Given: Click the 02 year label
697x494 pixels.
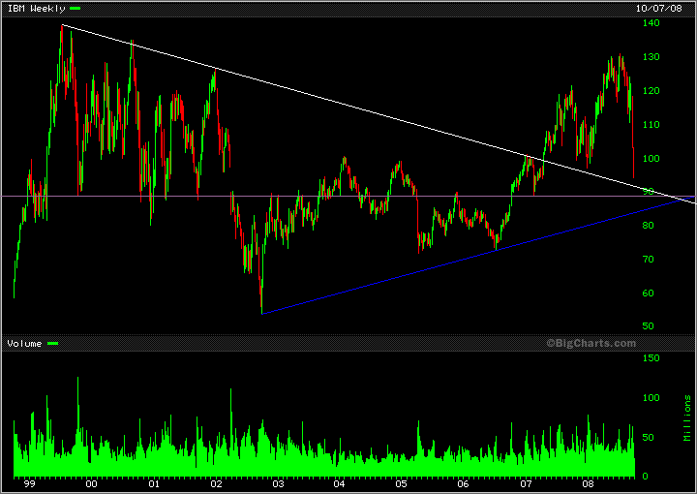Looking at the screenshot, I should [216, 483].
